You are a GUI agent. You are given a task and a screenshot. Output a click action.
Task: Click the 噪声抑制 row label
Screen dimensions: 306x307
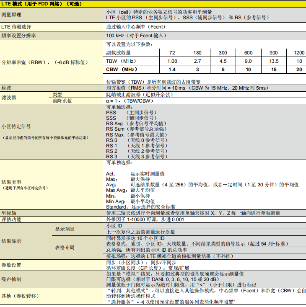[x=11, y=279]
